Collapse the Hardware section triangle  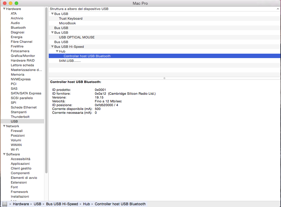pyautogui.click(x=4, y=9)
